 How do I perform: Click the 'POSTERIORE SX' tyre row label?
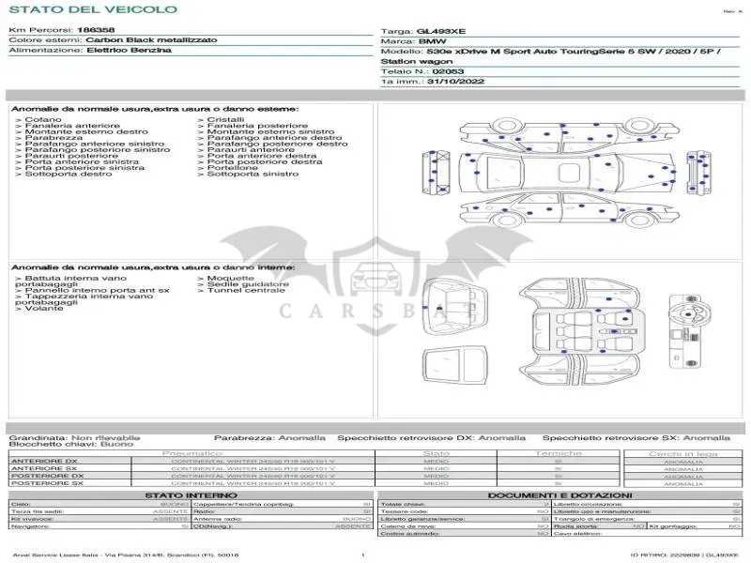(48, 483)
